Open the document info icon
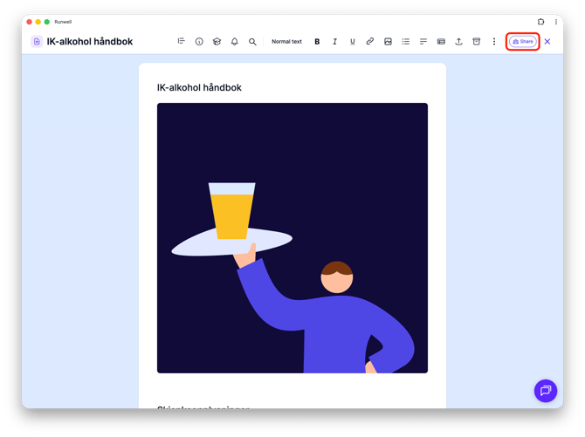The width and height of the screenshot is (585, 437). click(199, 41)
